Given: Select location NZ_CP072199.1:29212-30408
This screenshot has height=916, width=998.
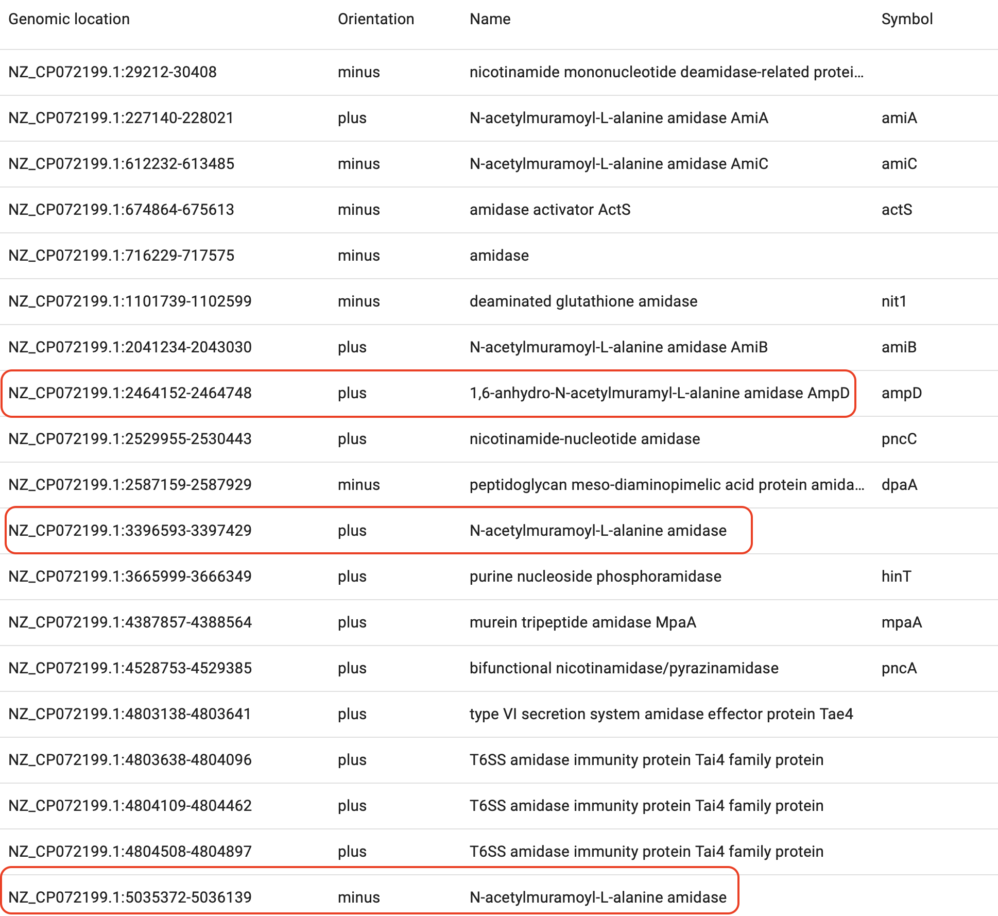Looking at the screenshot, I should [112, 72].
